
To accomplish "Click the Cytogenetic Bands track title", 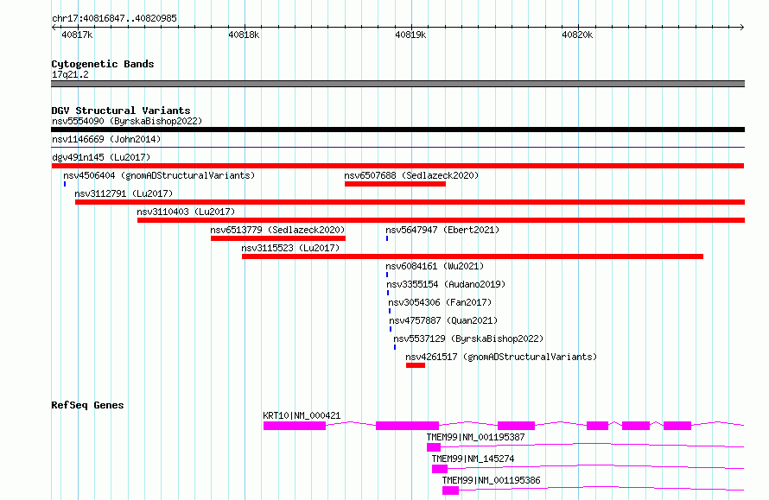I will tap(103, 64).
